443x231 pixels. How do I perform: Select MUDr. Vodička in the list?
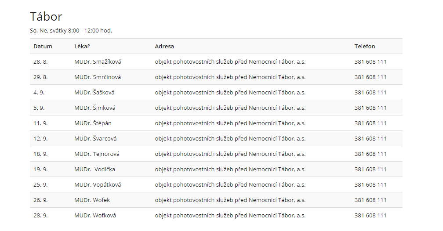click(95, 170)
